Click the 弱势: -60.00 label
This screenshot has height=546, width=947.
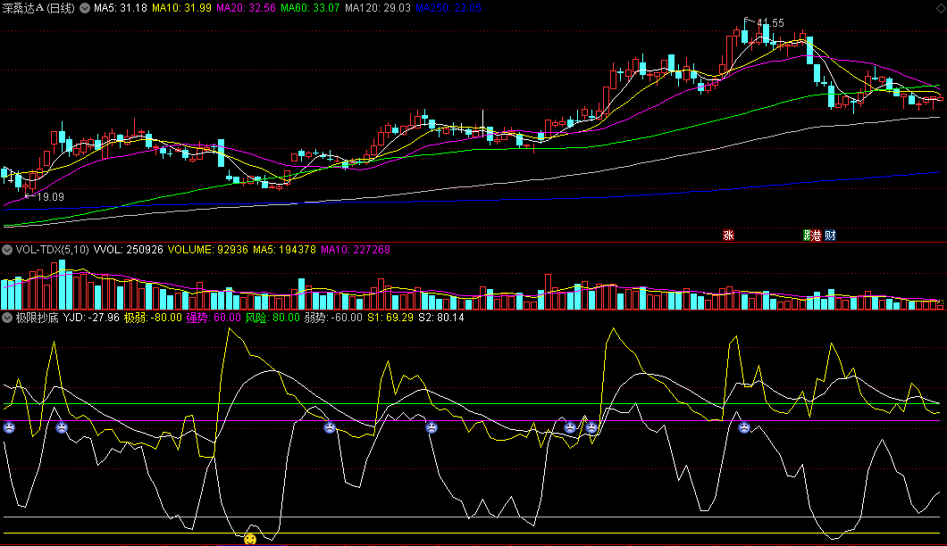[x=333, y=318]
